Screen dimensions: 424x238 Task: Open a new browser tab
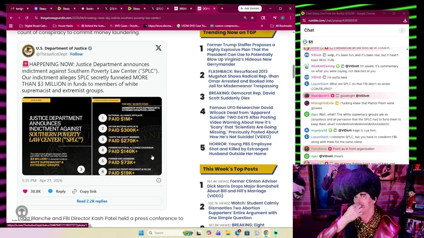coord(222,9)
